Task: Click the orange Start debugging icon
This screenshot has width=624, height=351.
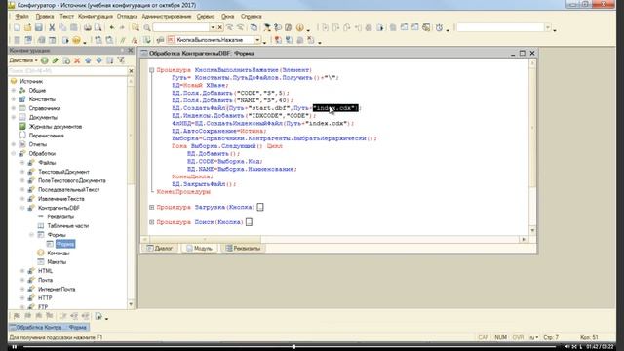Action: 76,40
